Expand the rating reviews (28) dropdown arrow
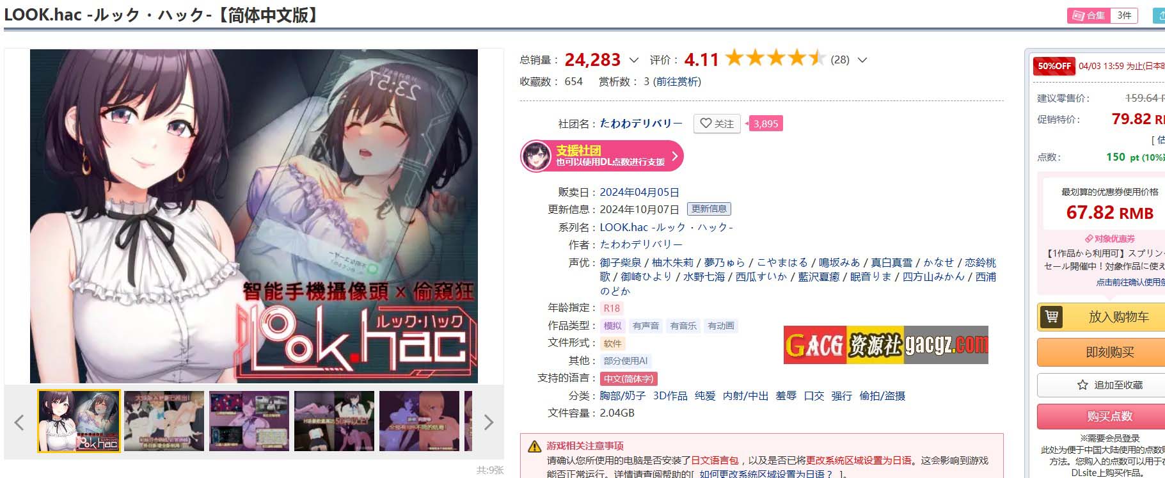The image size is (1165, 478). click(x=862, y=60)
